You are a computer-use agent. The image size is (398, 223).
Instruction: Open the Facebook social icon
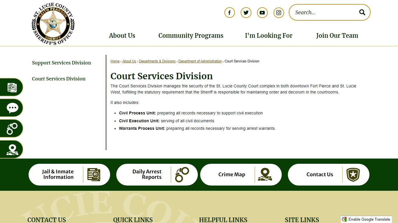(230, 12)
